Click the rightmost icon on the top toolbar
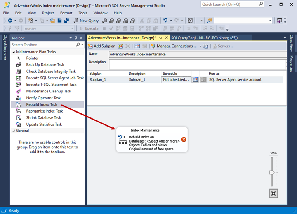Screen dimensions: 297x214 click(x=279, y=21)
